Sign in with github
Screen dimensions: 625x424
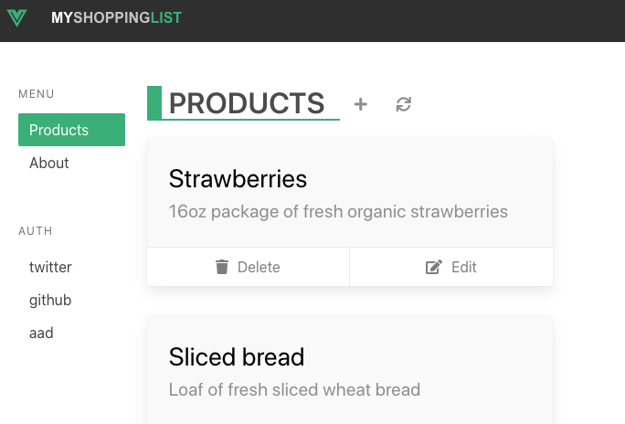(x=50, y=300)
